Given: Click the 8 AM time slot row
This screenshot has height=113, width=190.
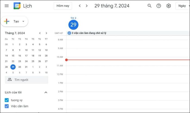Looking at the screenshot, I should click(x=128, y=44).
